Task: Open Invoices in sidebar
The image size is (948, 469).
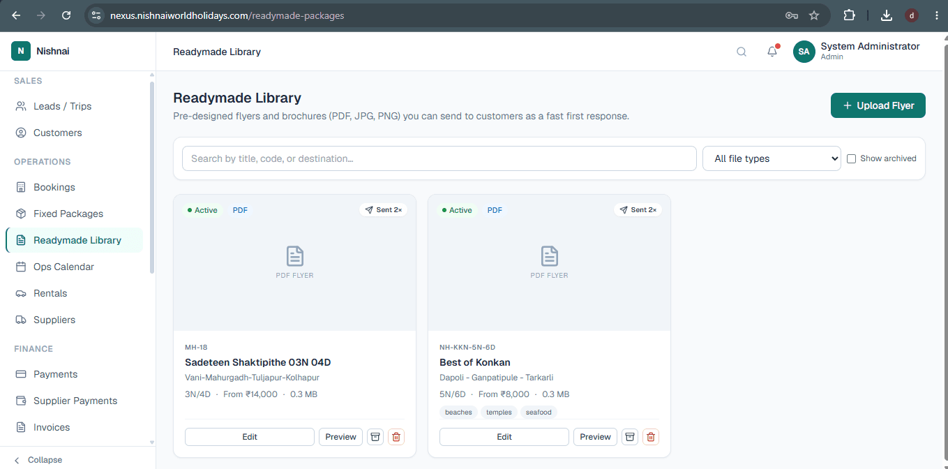Action: pyautogui.click(x=74, y=427)
